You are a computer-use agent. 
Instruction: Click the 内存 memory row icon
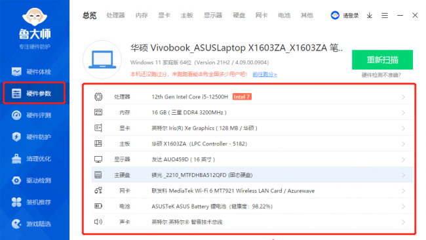coord(98,112)
